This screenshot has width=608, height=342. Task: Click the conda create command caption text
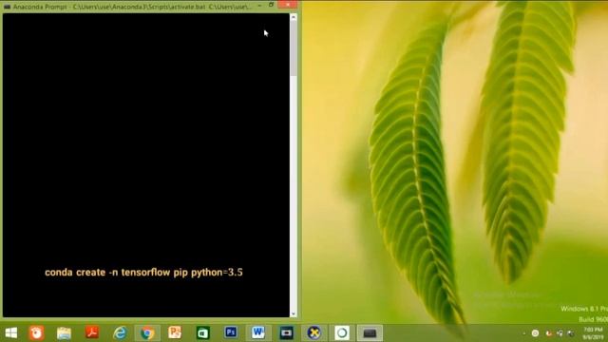coord(143,273)
